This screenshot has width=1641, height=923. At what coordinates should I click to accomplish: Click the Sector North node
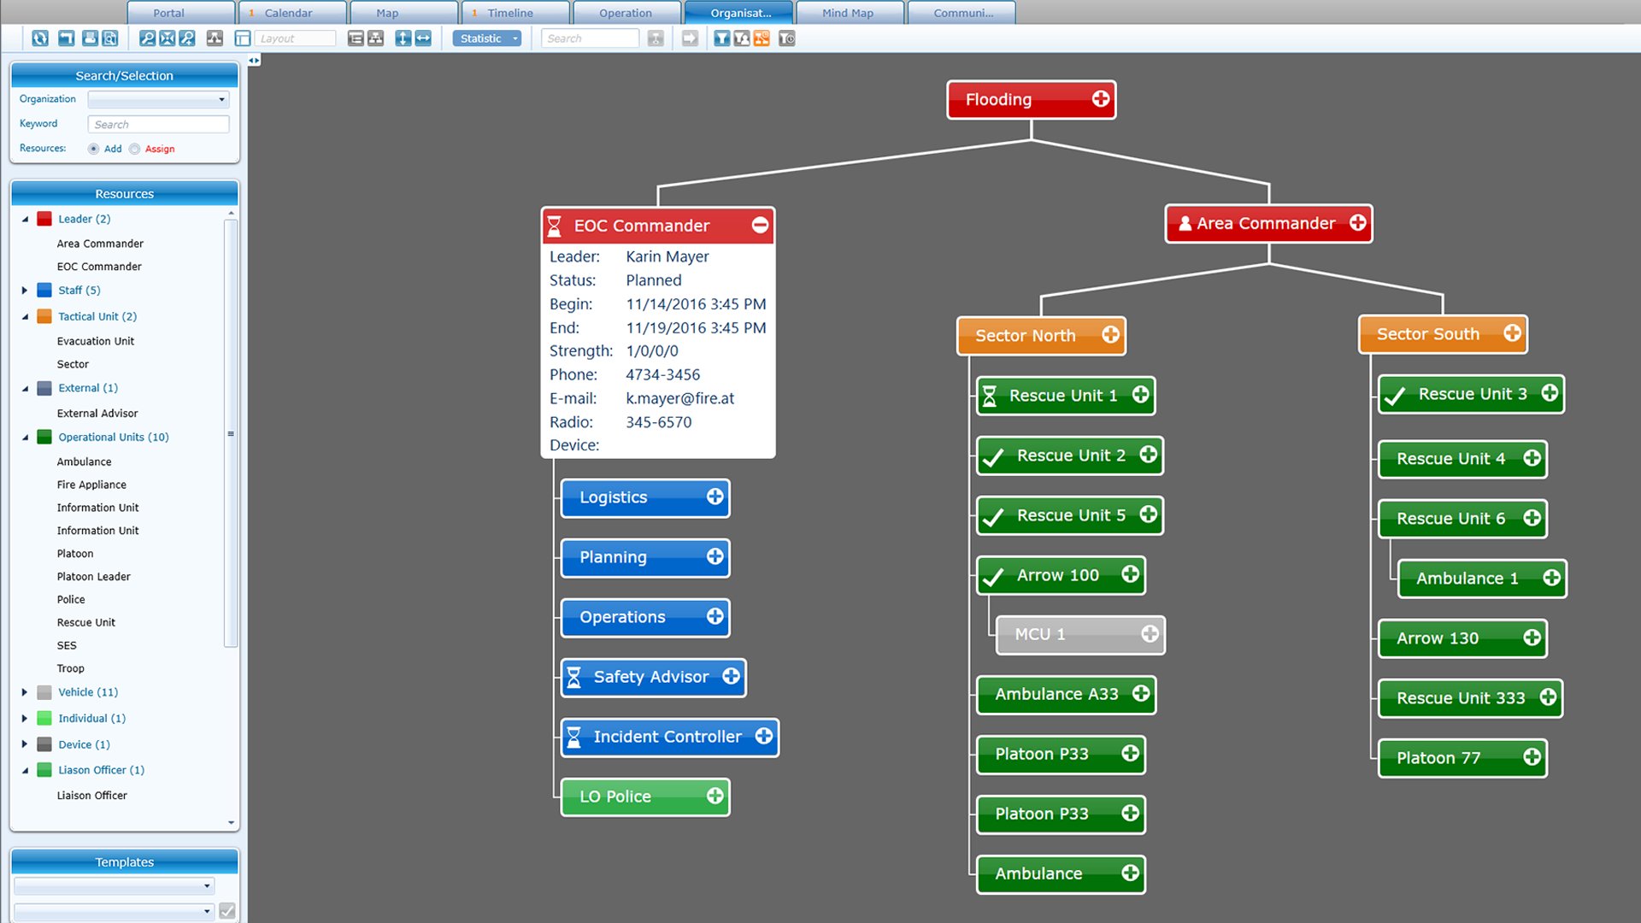[1026, 336]
